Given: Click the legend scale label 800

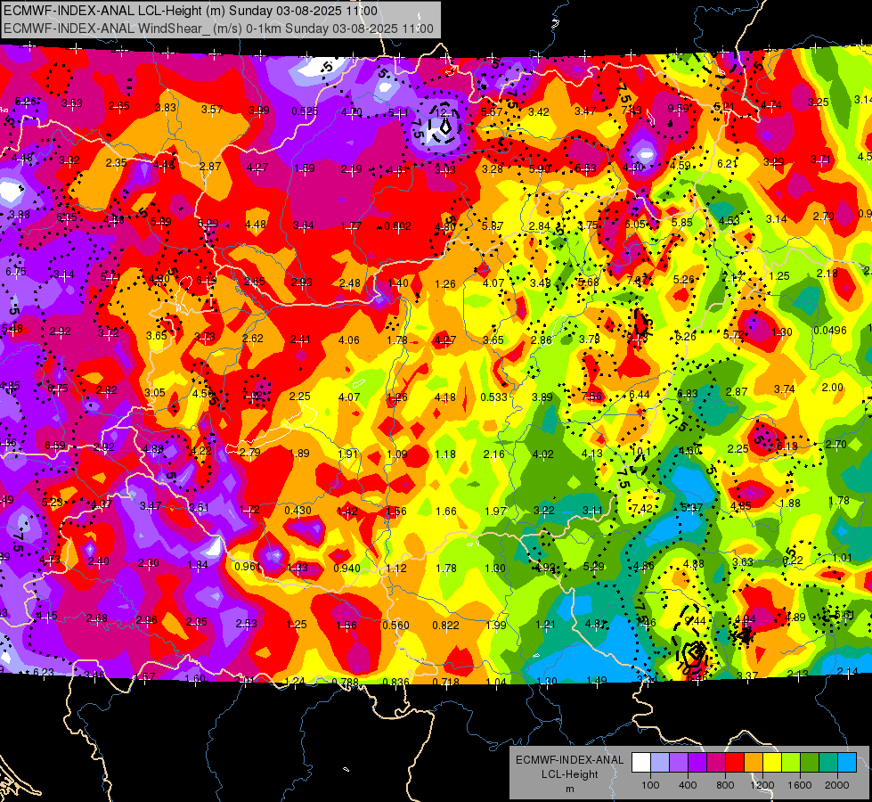Looking at the screenshot, I should click(725, 785).
